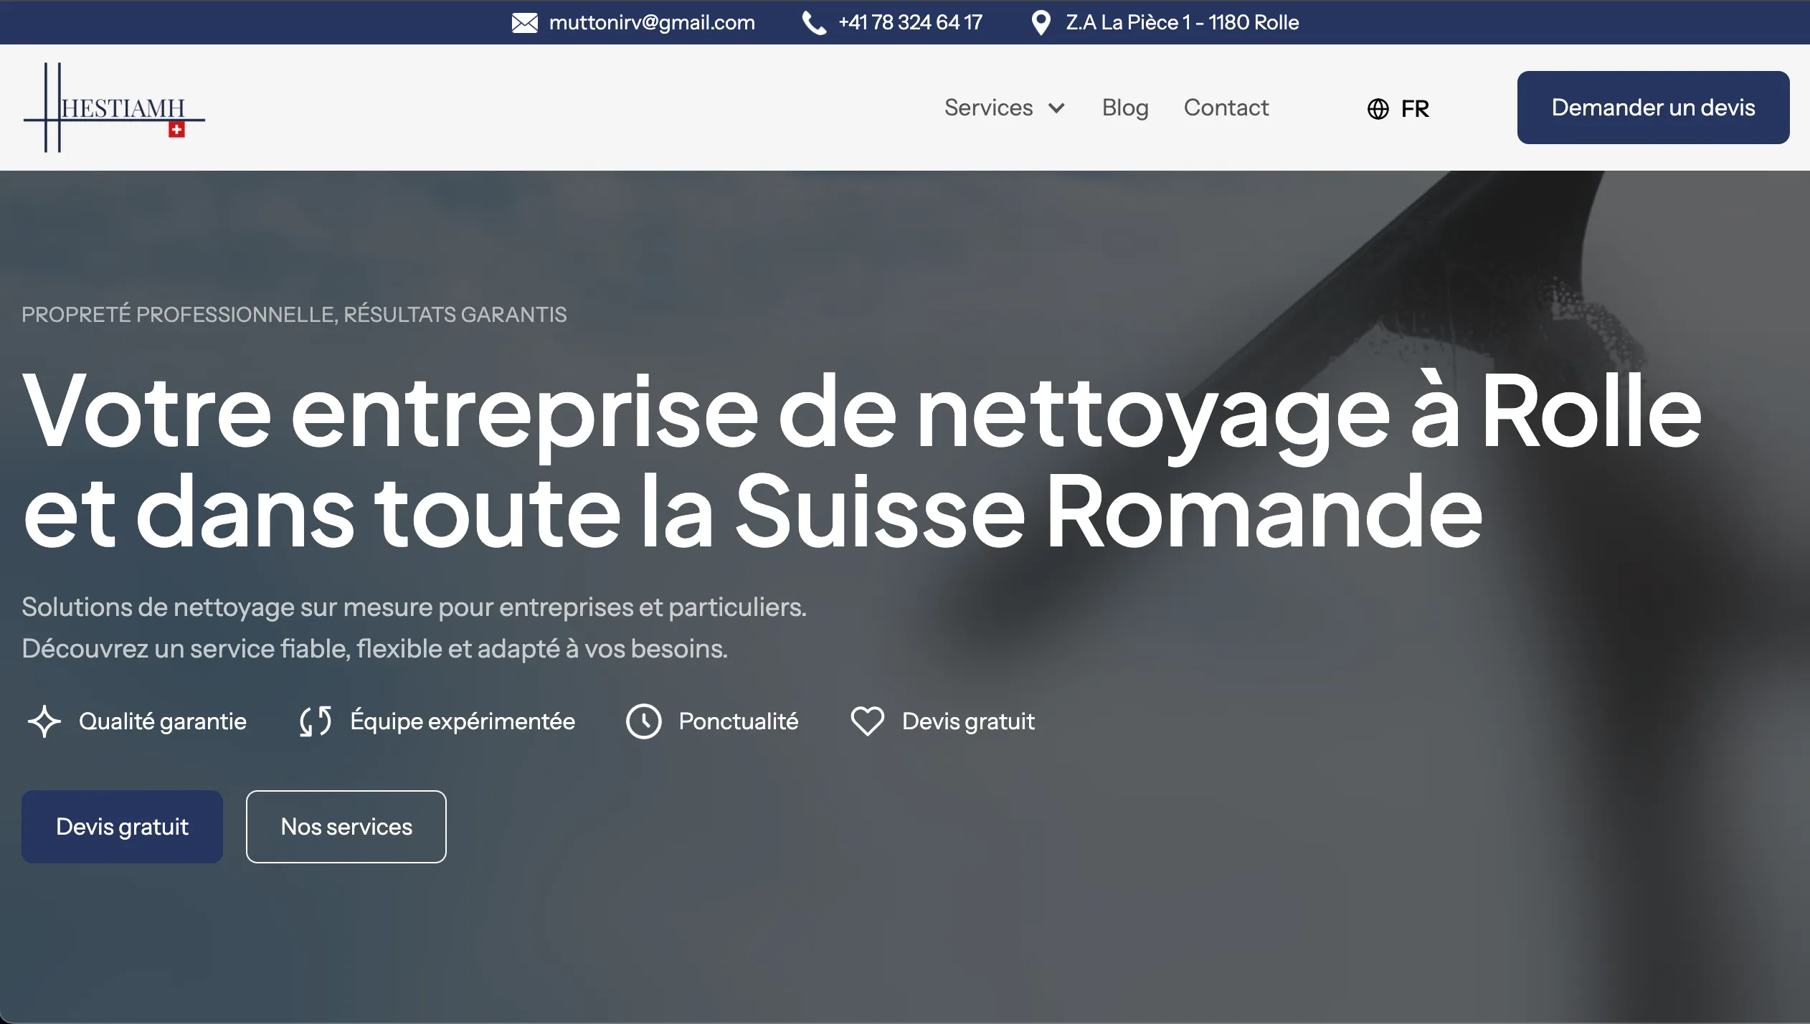This screenshot has width=1810, height=1024.
Task: Open the Services menu item
Action: click(988, 108)
